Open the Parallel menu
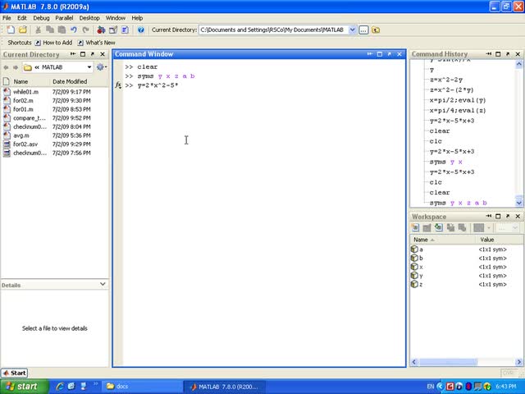 tap(64, 18)
